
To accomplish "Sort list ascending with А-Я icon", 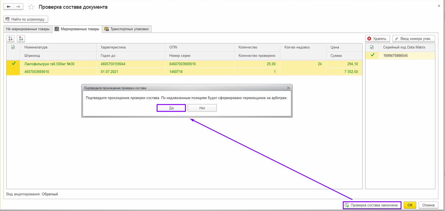I will (10, 38).
